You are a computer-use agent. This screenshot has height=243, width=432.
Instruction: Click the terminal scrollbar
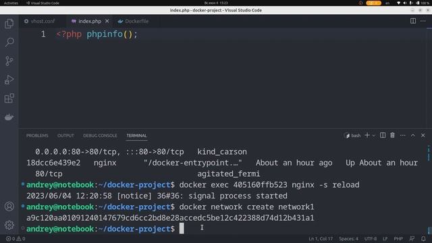pos(429,190)
